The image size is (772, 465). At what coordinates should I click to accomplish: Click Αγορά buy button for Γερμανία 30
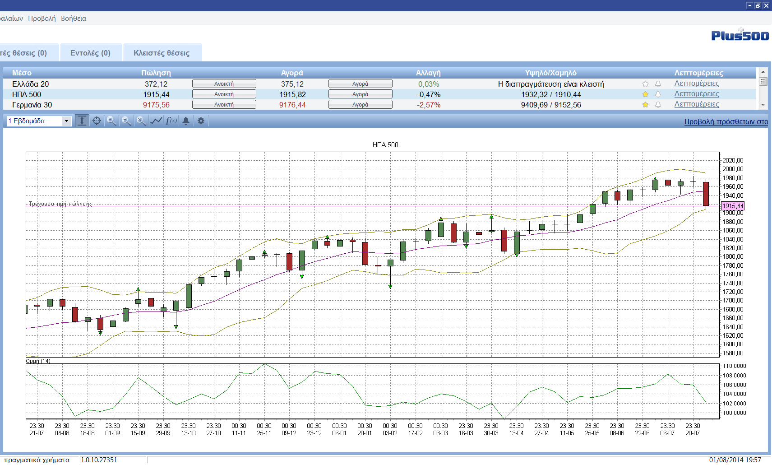point(361,104)
